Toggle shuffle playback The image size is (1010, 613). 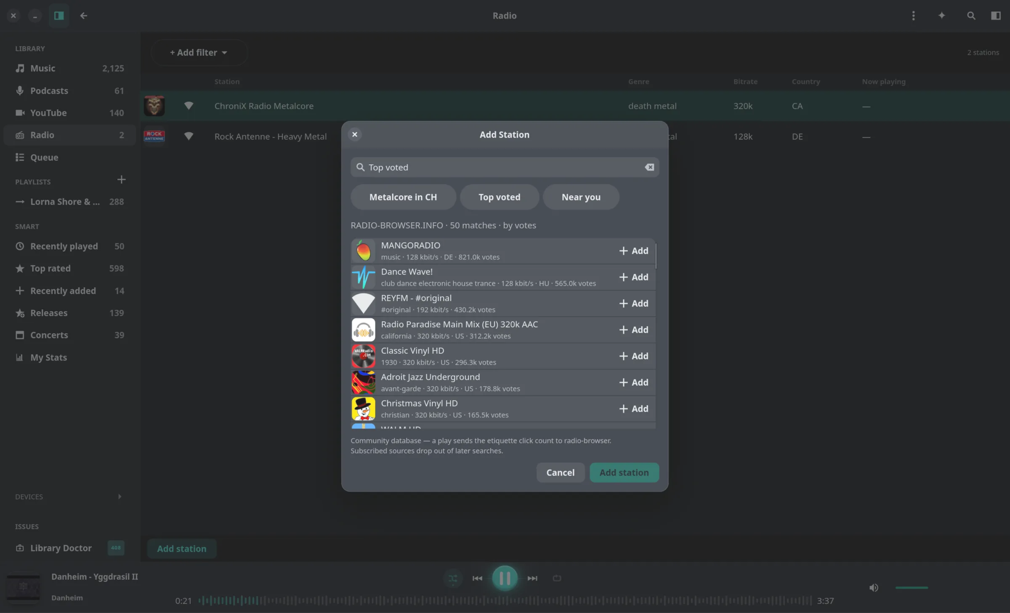[x=453, y=578]
